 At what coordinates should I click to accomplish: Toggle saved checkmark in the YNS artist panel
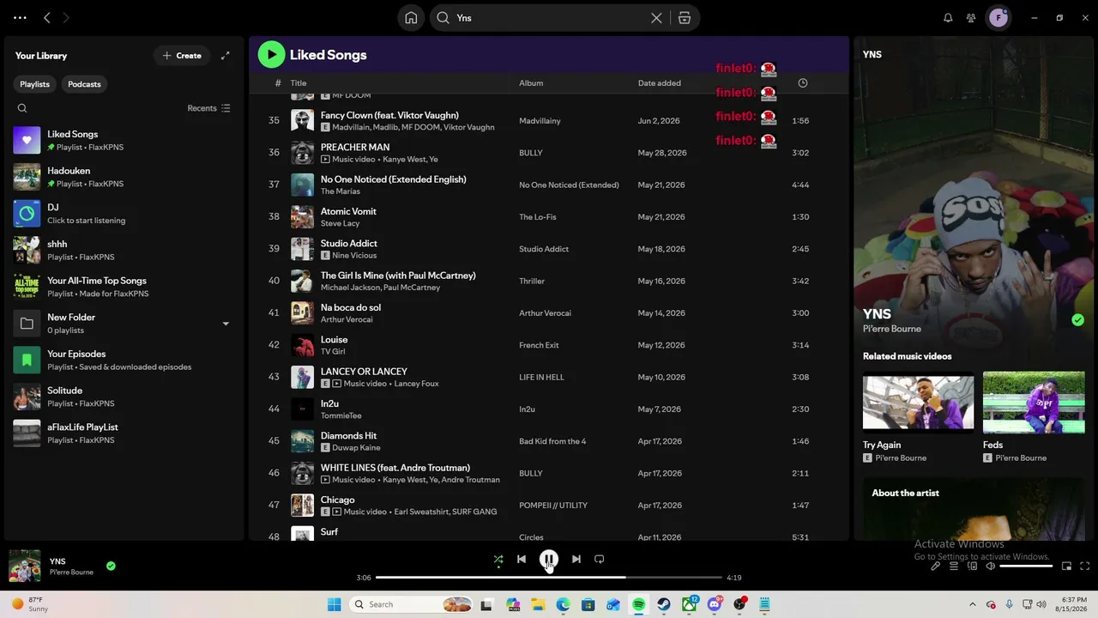tap(1077, 320)
